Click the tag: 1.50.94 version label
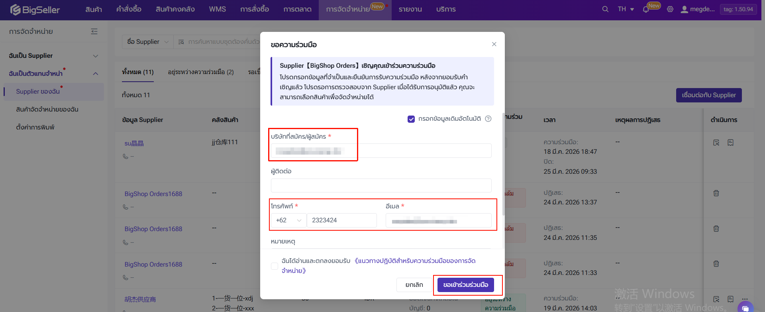The width and height of the screenshot is (765, 312). pyautogui.click(x=738, y=9)
